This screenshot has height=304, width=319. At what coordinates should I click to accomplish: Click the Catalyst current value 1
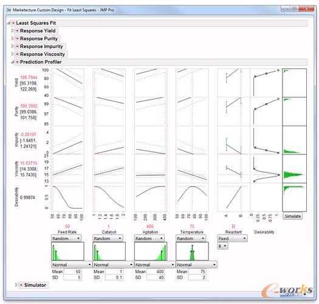109,226
